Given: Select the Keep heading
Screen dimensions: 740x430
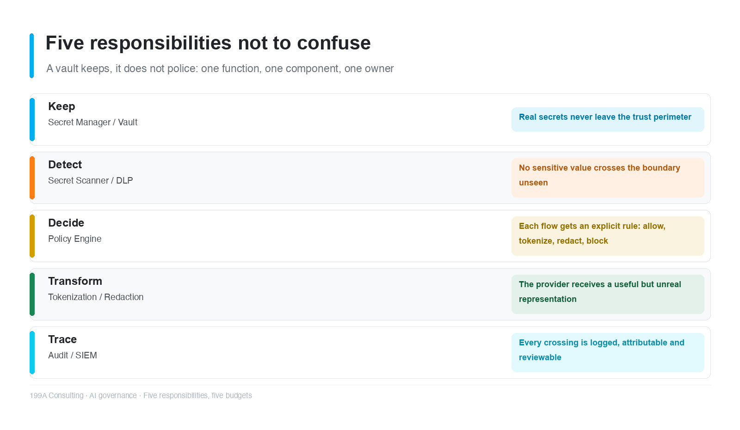Looking at the screenshot, I should [x=62, y=106].
